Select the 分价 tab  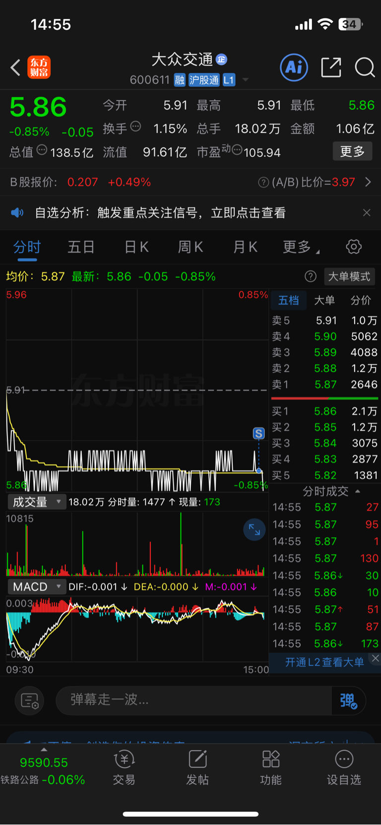coord(361,300)
